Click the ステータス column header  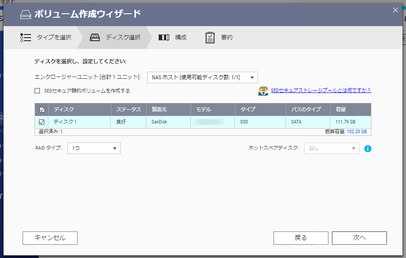coord(129,110)
